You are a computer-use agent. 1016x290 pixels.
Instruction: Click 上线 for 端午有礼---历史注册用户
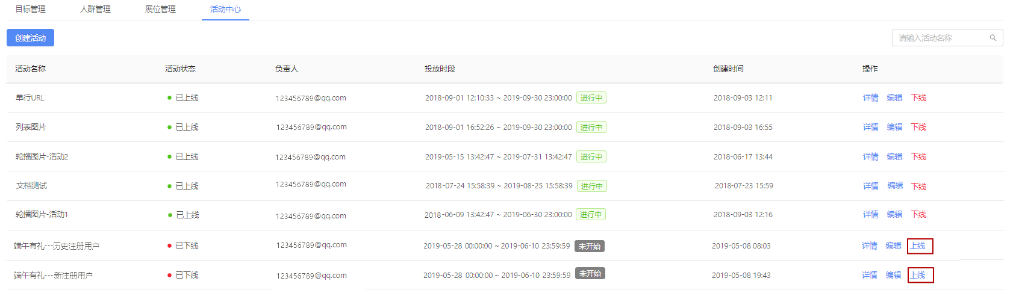[920, 245]
